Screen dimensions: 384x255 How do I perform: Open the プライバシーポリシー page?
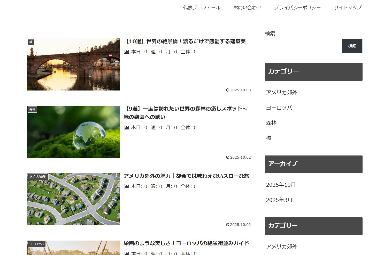297,8
